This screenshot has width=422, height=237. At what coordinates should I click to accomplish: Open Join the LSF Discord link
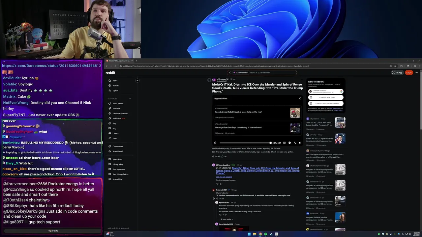[224, 177]
